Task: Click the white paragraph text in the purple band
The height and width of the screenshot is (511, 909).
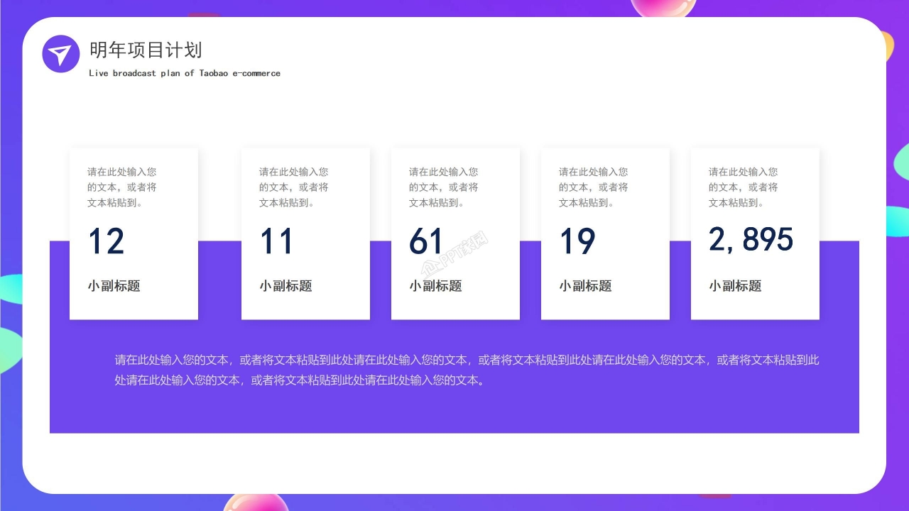Action: click(x=467, y=370)
